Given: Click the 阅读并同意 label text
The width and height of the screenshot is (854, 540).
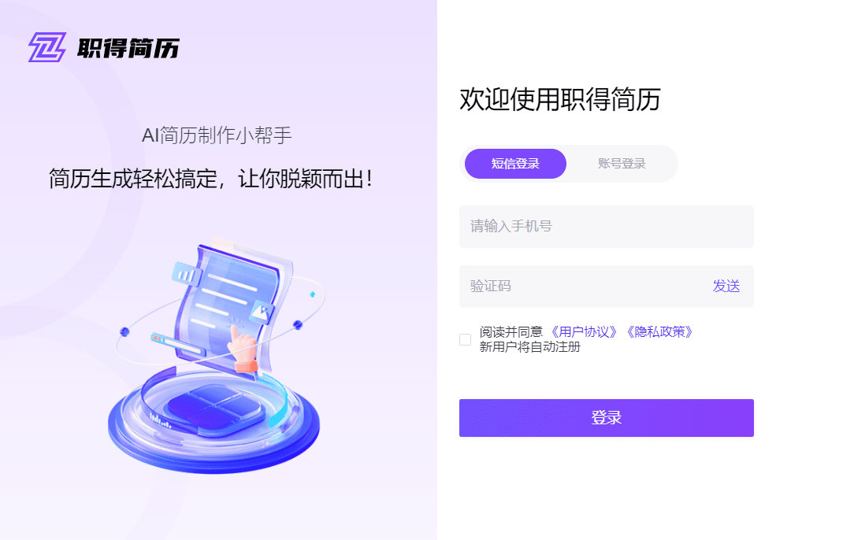Looking at the screenshot, I should (511, 332).
